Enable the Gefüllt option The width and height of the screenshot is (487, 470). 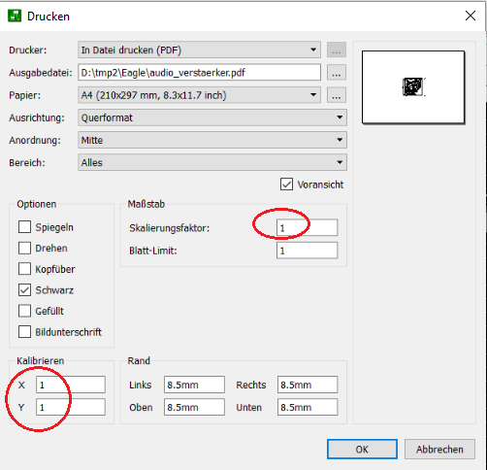24,311
